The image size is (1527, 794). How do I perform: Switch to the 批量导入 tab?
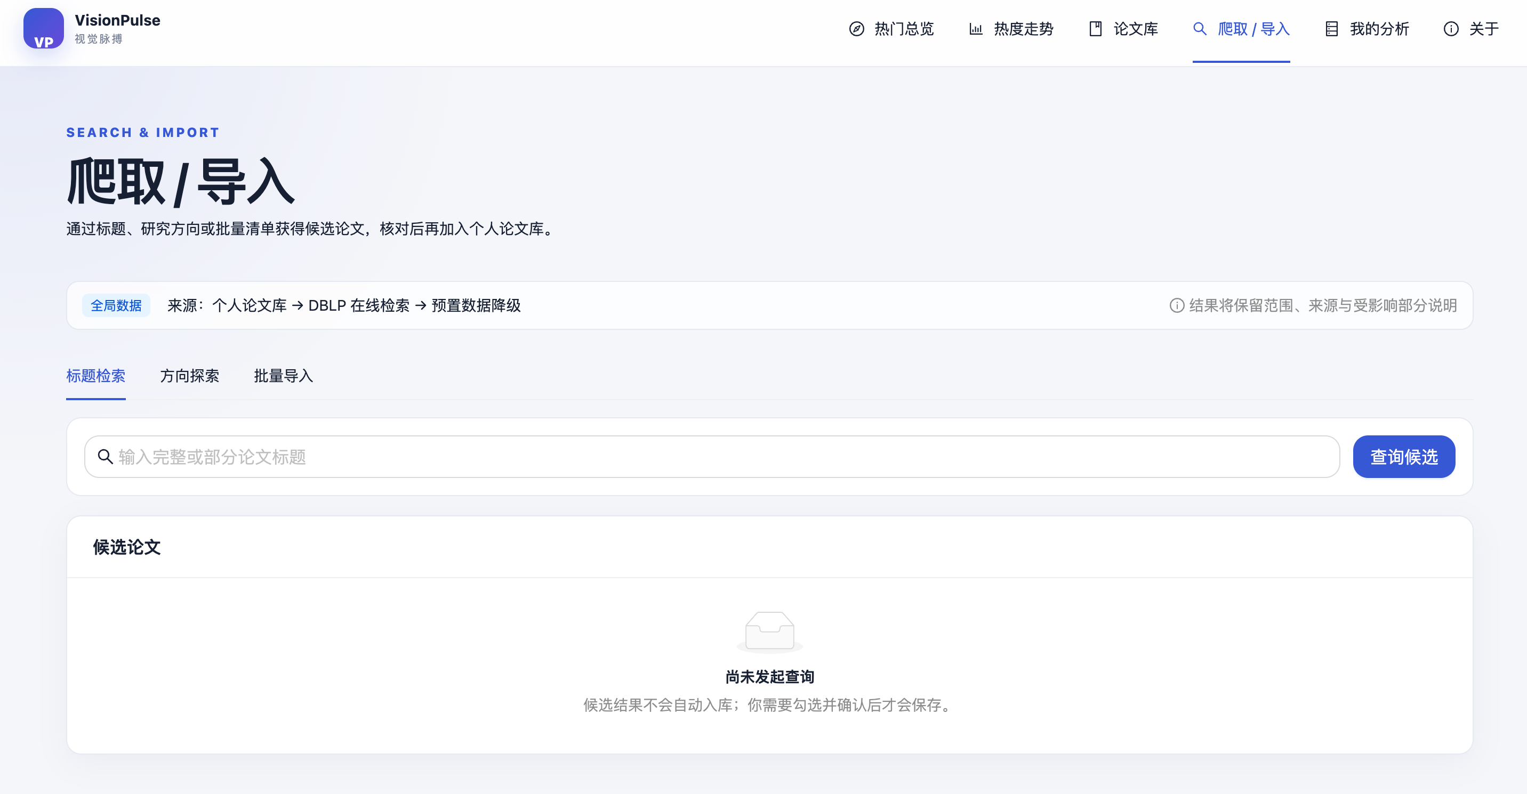click(283, 376)
